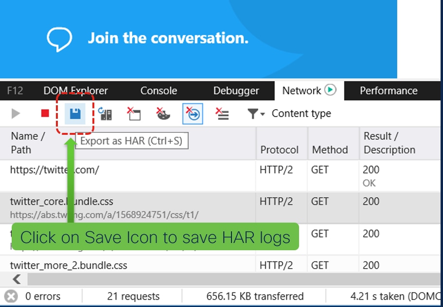Image resolution: width=443 pixels, height=307 pixels.
Task: Clear the session entries list icon
Action: (x=222, y=114)
